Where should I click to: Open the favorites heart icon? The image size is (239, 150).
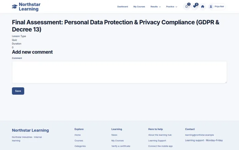(x=195, y=7)
